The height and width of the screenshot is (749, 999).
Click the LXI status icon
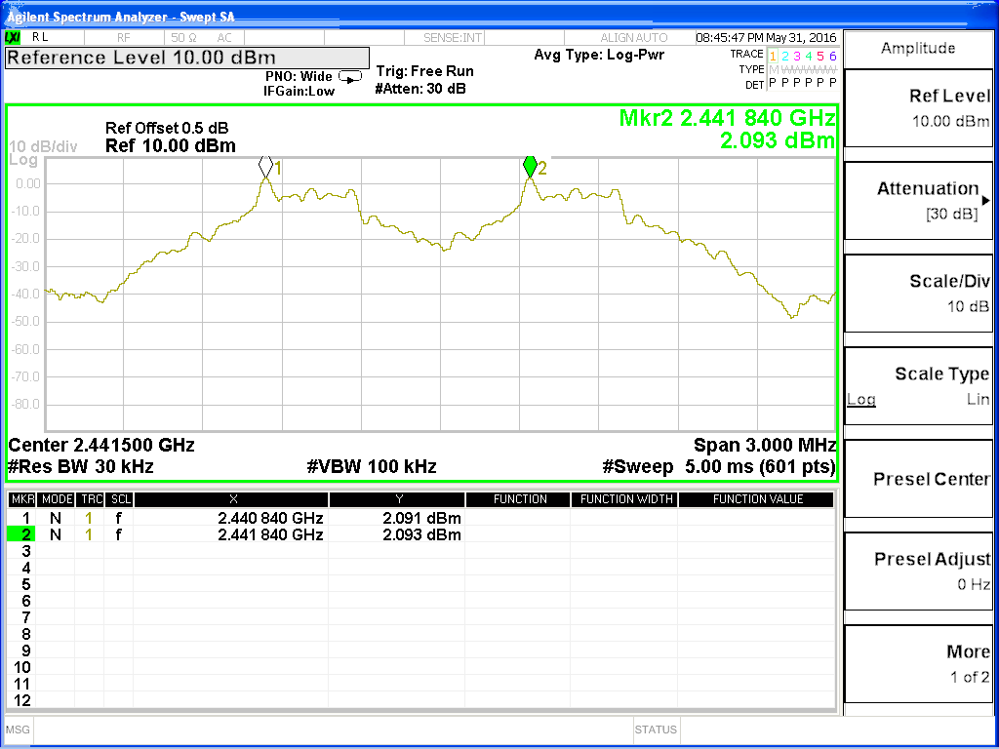[13, 38]
